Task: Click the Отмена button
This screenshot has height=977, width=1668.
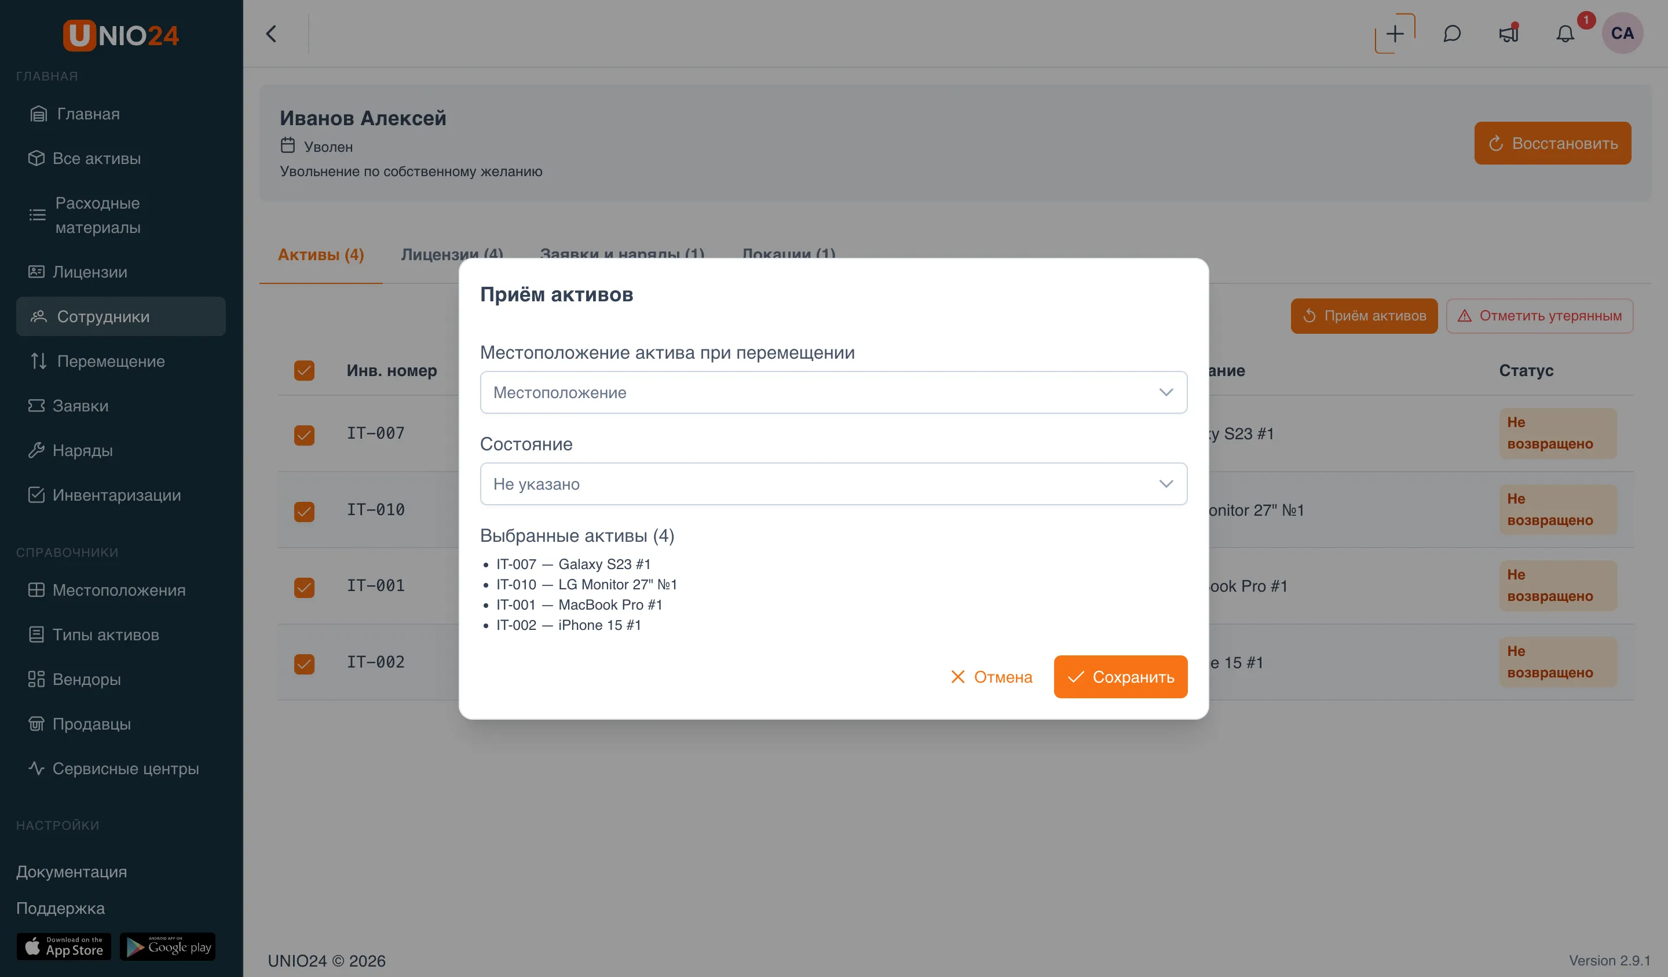Action: click(x=992, y=676)
